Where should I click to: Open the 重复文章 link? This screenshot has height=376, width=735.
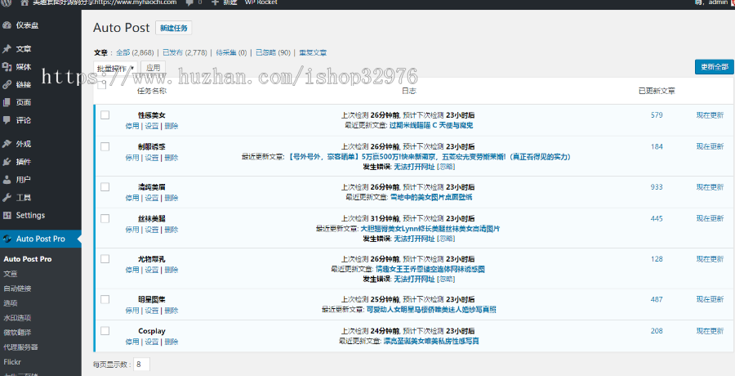(x=313, y=52)
